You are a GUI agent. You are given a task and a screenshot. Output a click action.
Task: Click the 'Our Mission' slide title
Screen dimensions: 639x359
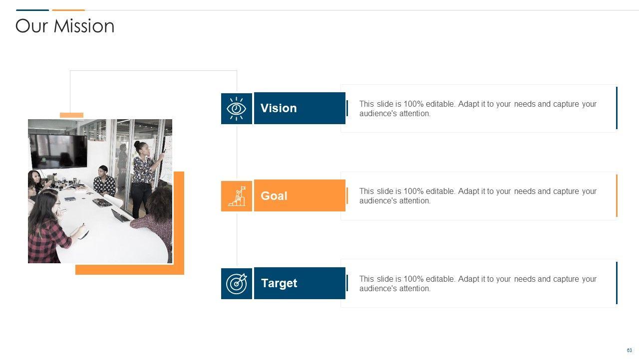tap(65, 26)
